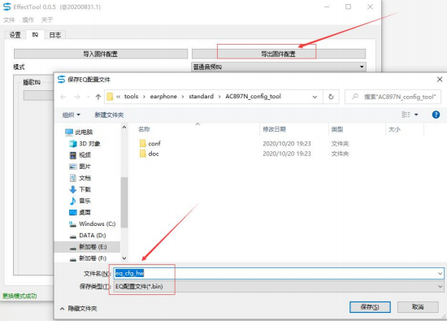Image resolution: width=447 pixels, height=321 pixels.
Task: Click the sidebar scroll up arrow
Action: (124, 127)
